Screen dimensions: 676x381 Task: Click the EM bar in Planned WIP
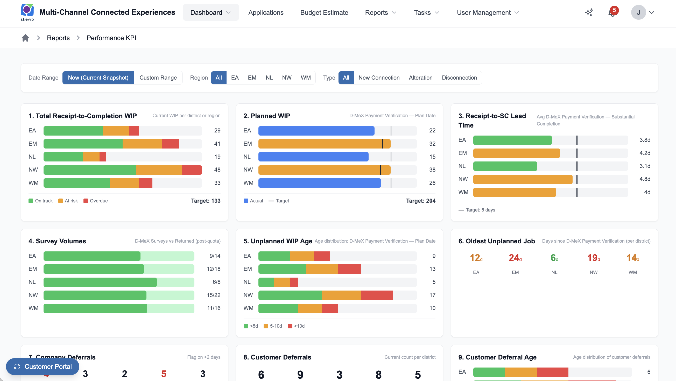tap(324, 144)
